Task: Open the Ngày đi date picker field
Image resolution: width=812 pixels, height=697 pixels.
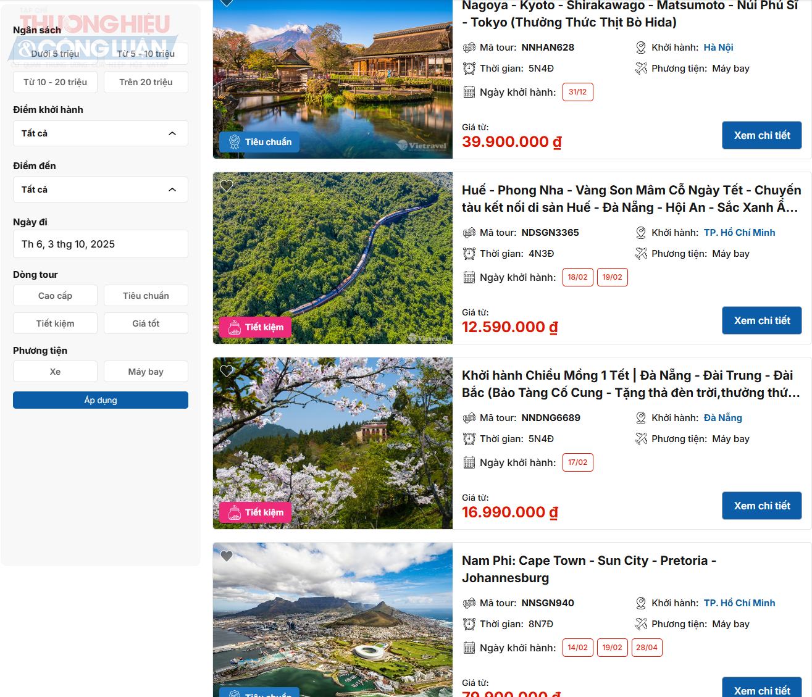Action: [x=101, y=244]
